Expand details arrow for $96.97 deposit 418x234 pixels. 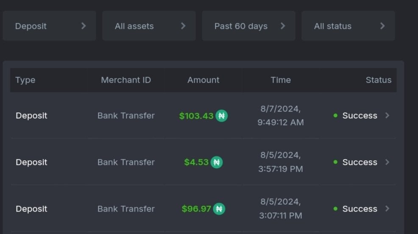click(387, 209)
